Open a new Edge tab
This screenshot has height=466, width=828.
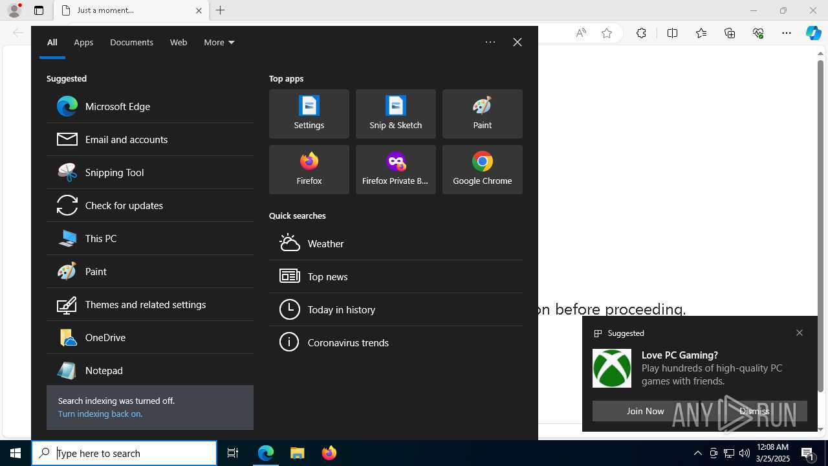[221, 10]
